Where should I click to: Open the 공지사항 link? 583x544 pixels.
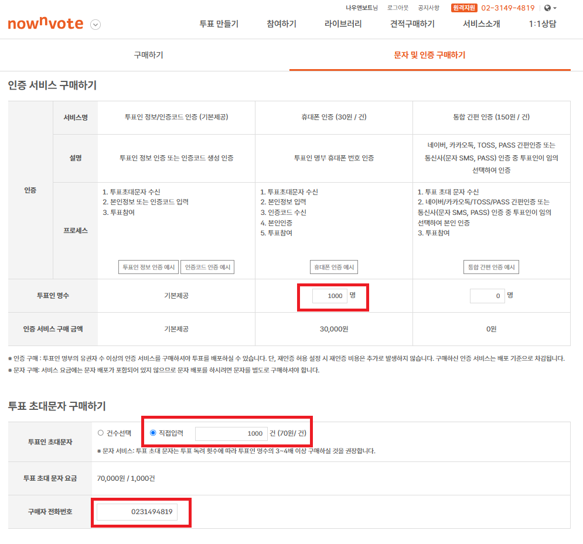click(428, 8)
